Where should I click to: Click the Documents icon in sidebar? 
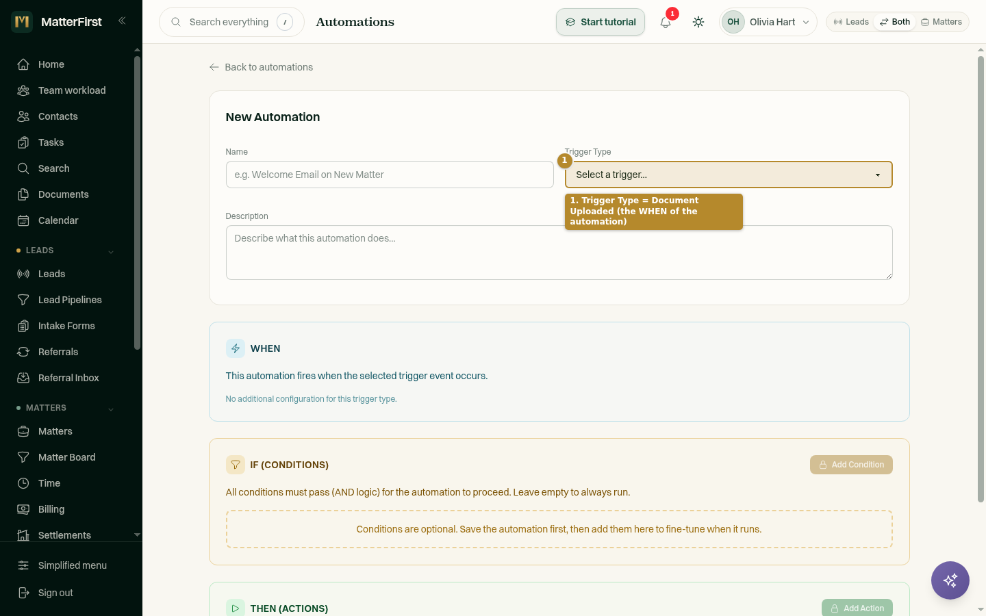(23, 194)
